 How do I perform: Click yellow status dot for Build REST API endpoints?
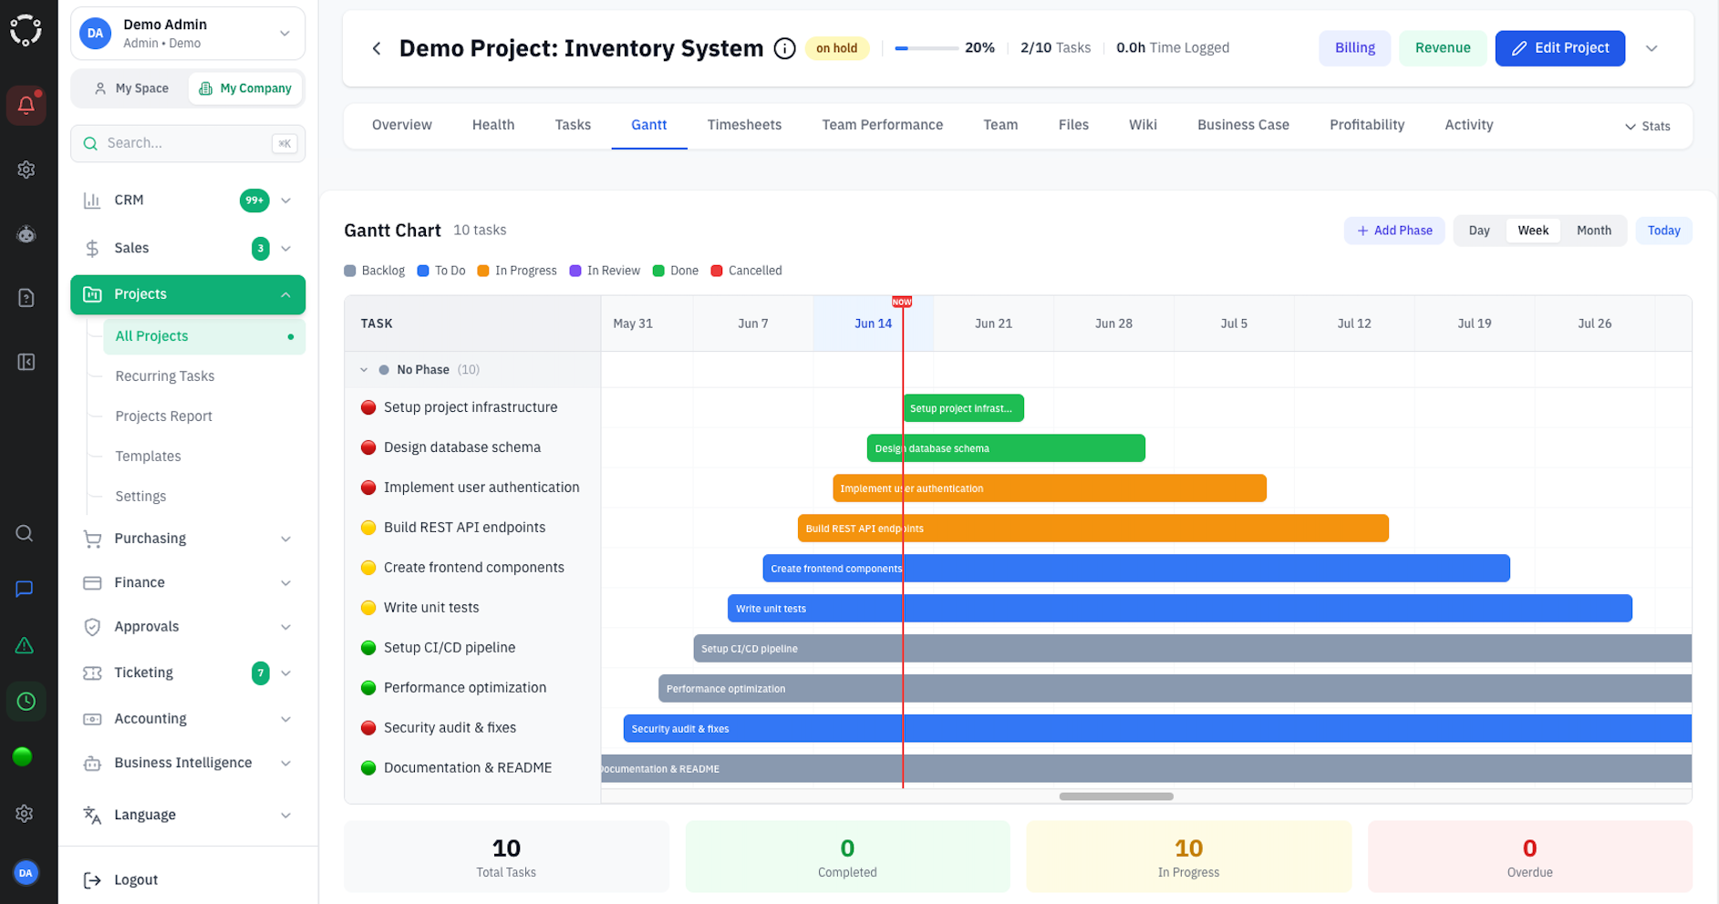[368, 528]
